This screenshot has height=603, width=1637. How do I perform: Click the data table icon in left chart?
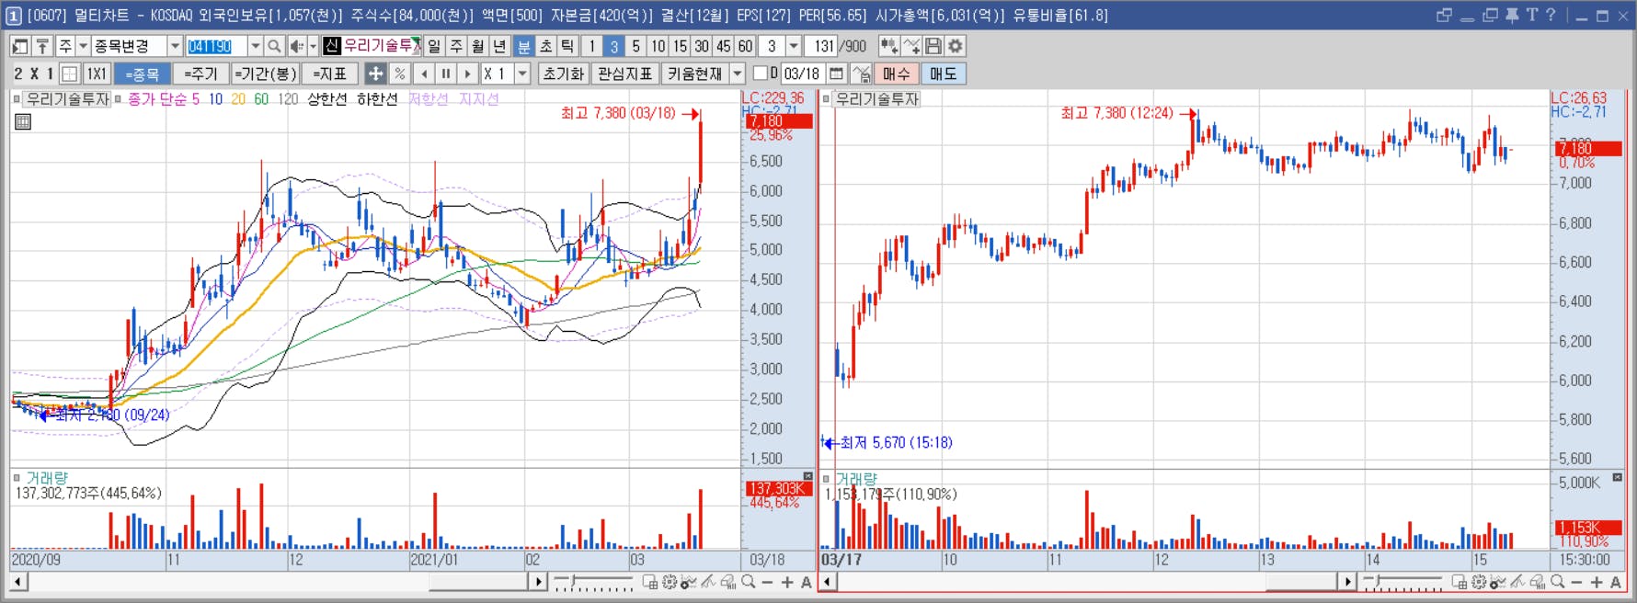[23, 121]
